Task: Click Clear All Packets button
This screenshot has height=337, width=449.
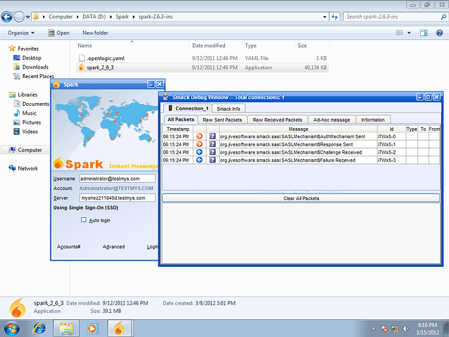Action: 301,198
